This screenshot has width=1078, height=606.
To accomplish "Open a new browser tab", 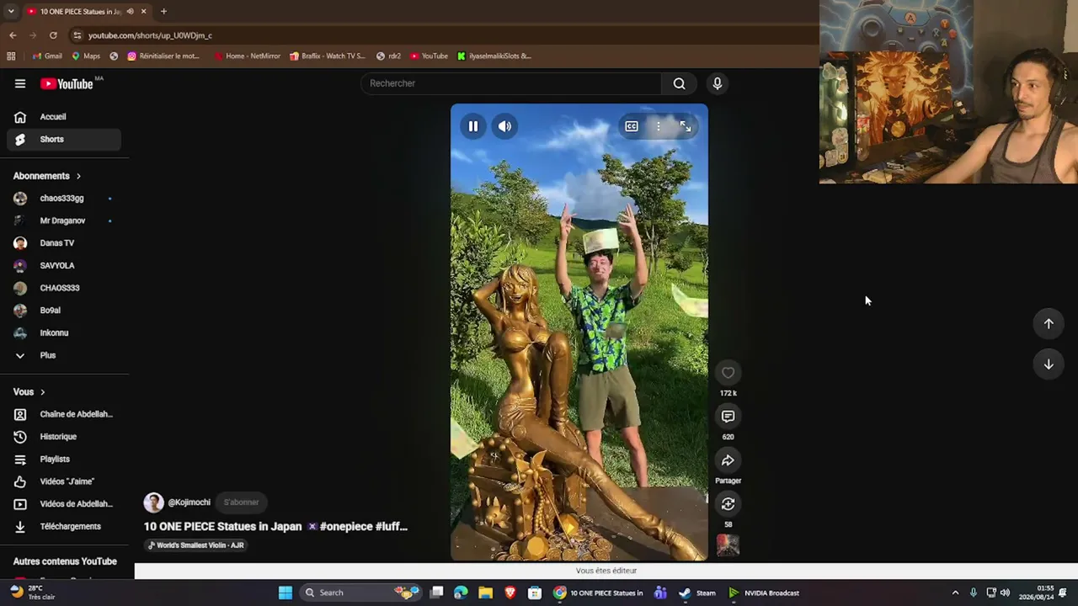I will (x=163, y=11).
